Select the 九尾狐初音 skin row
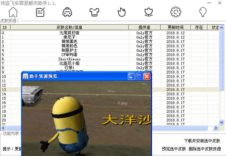Screen dimensions: 226x156 pyautogui.click(x=110, y=33)
